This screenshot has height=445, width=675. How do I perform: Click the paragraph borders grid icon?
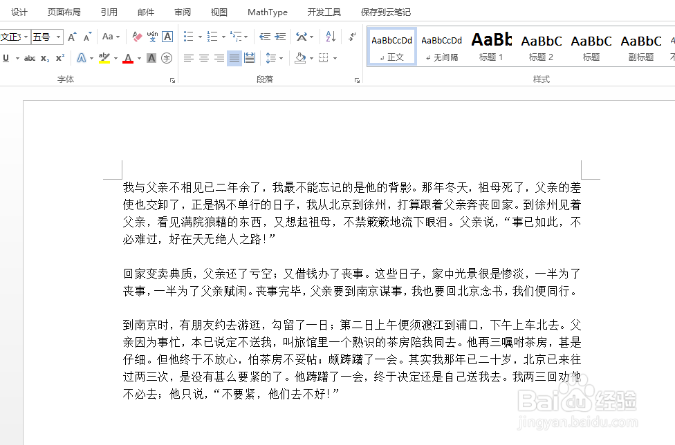tap(323, 58)
